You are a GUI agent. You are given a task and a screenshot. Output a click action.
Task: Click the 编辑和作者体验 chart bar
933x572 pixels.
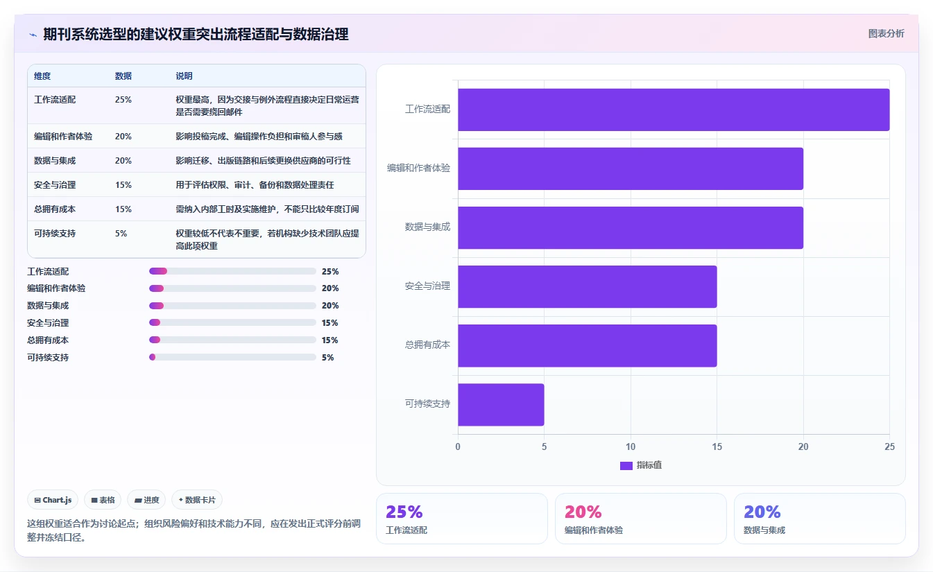[631, 168]
